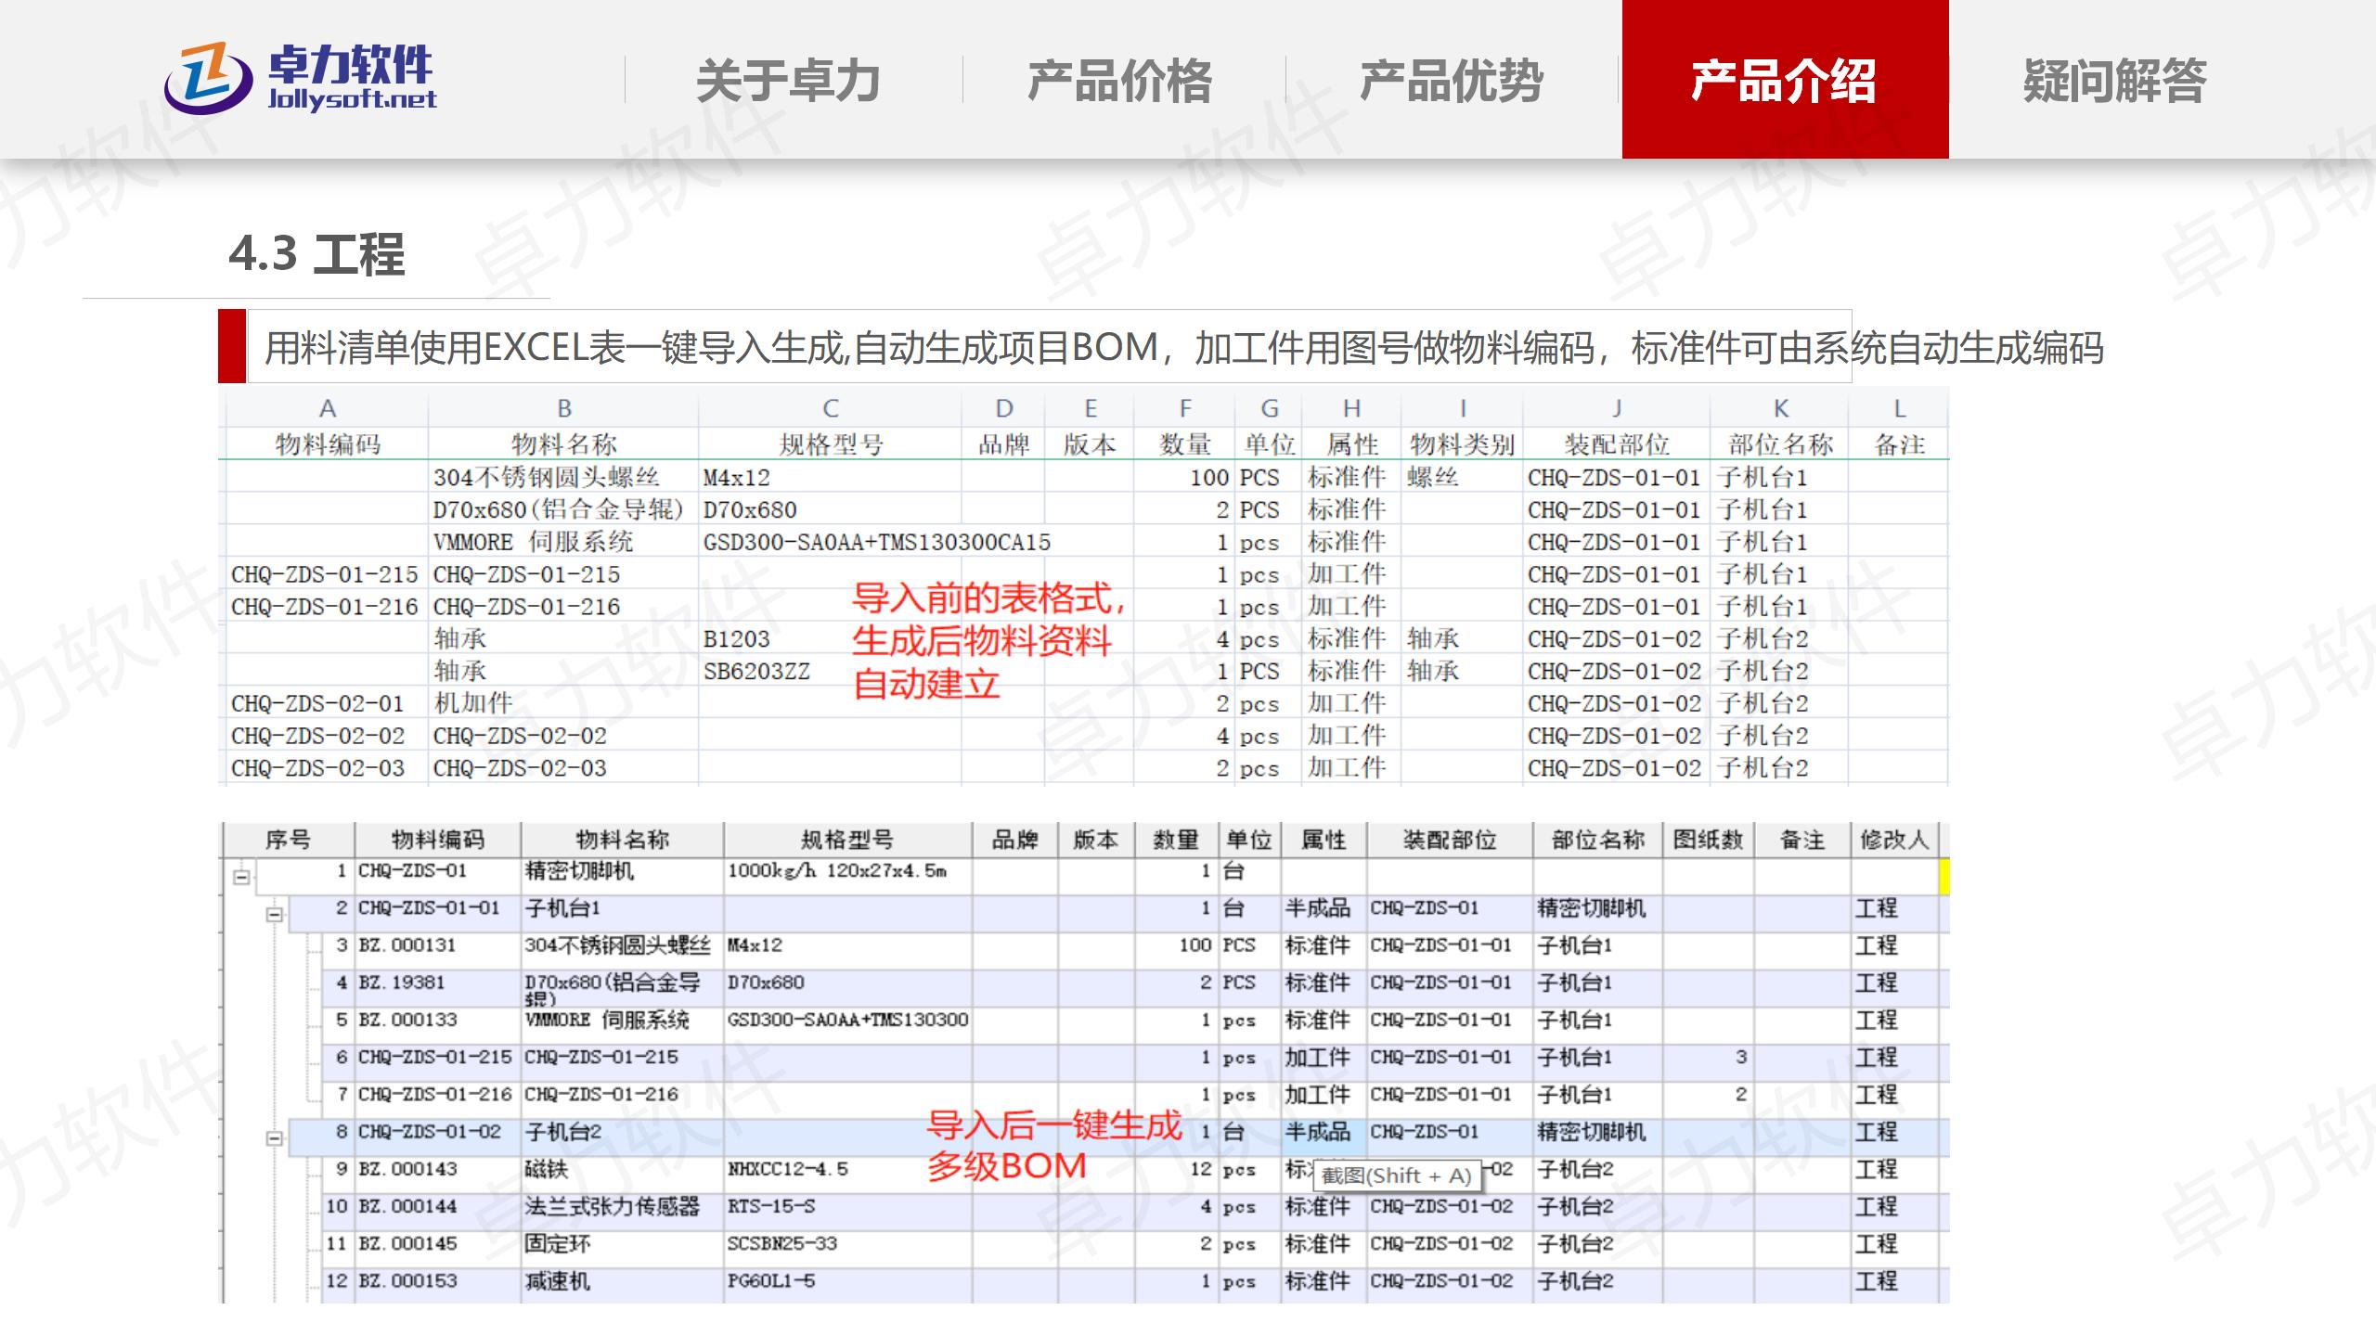Image resolution: width=2376 pixels, height=1336 pixels.
Task: Collapse the CHQ-ZDS-01-01 子机台1 node
Action: [x=274, y=914]
